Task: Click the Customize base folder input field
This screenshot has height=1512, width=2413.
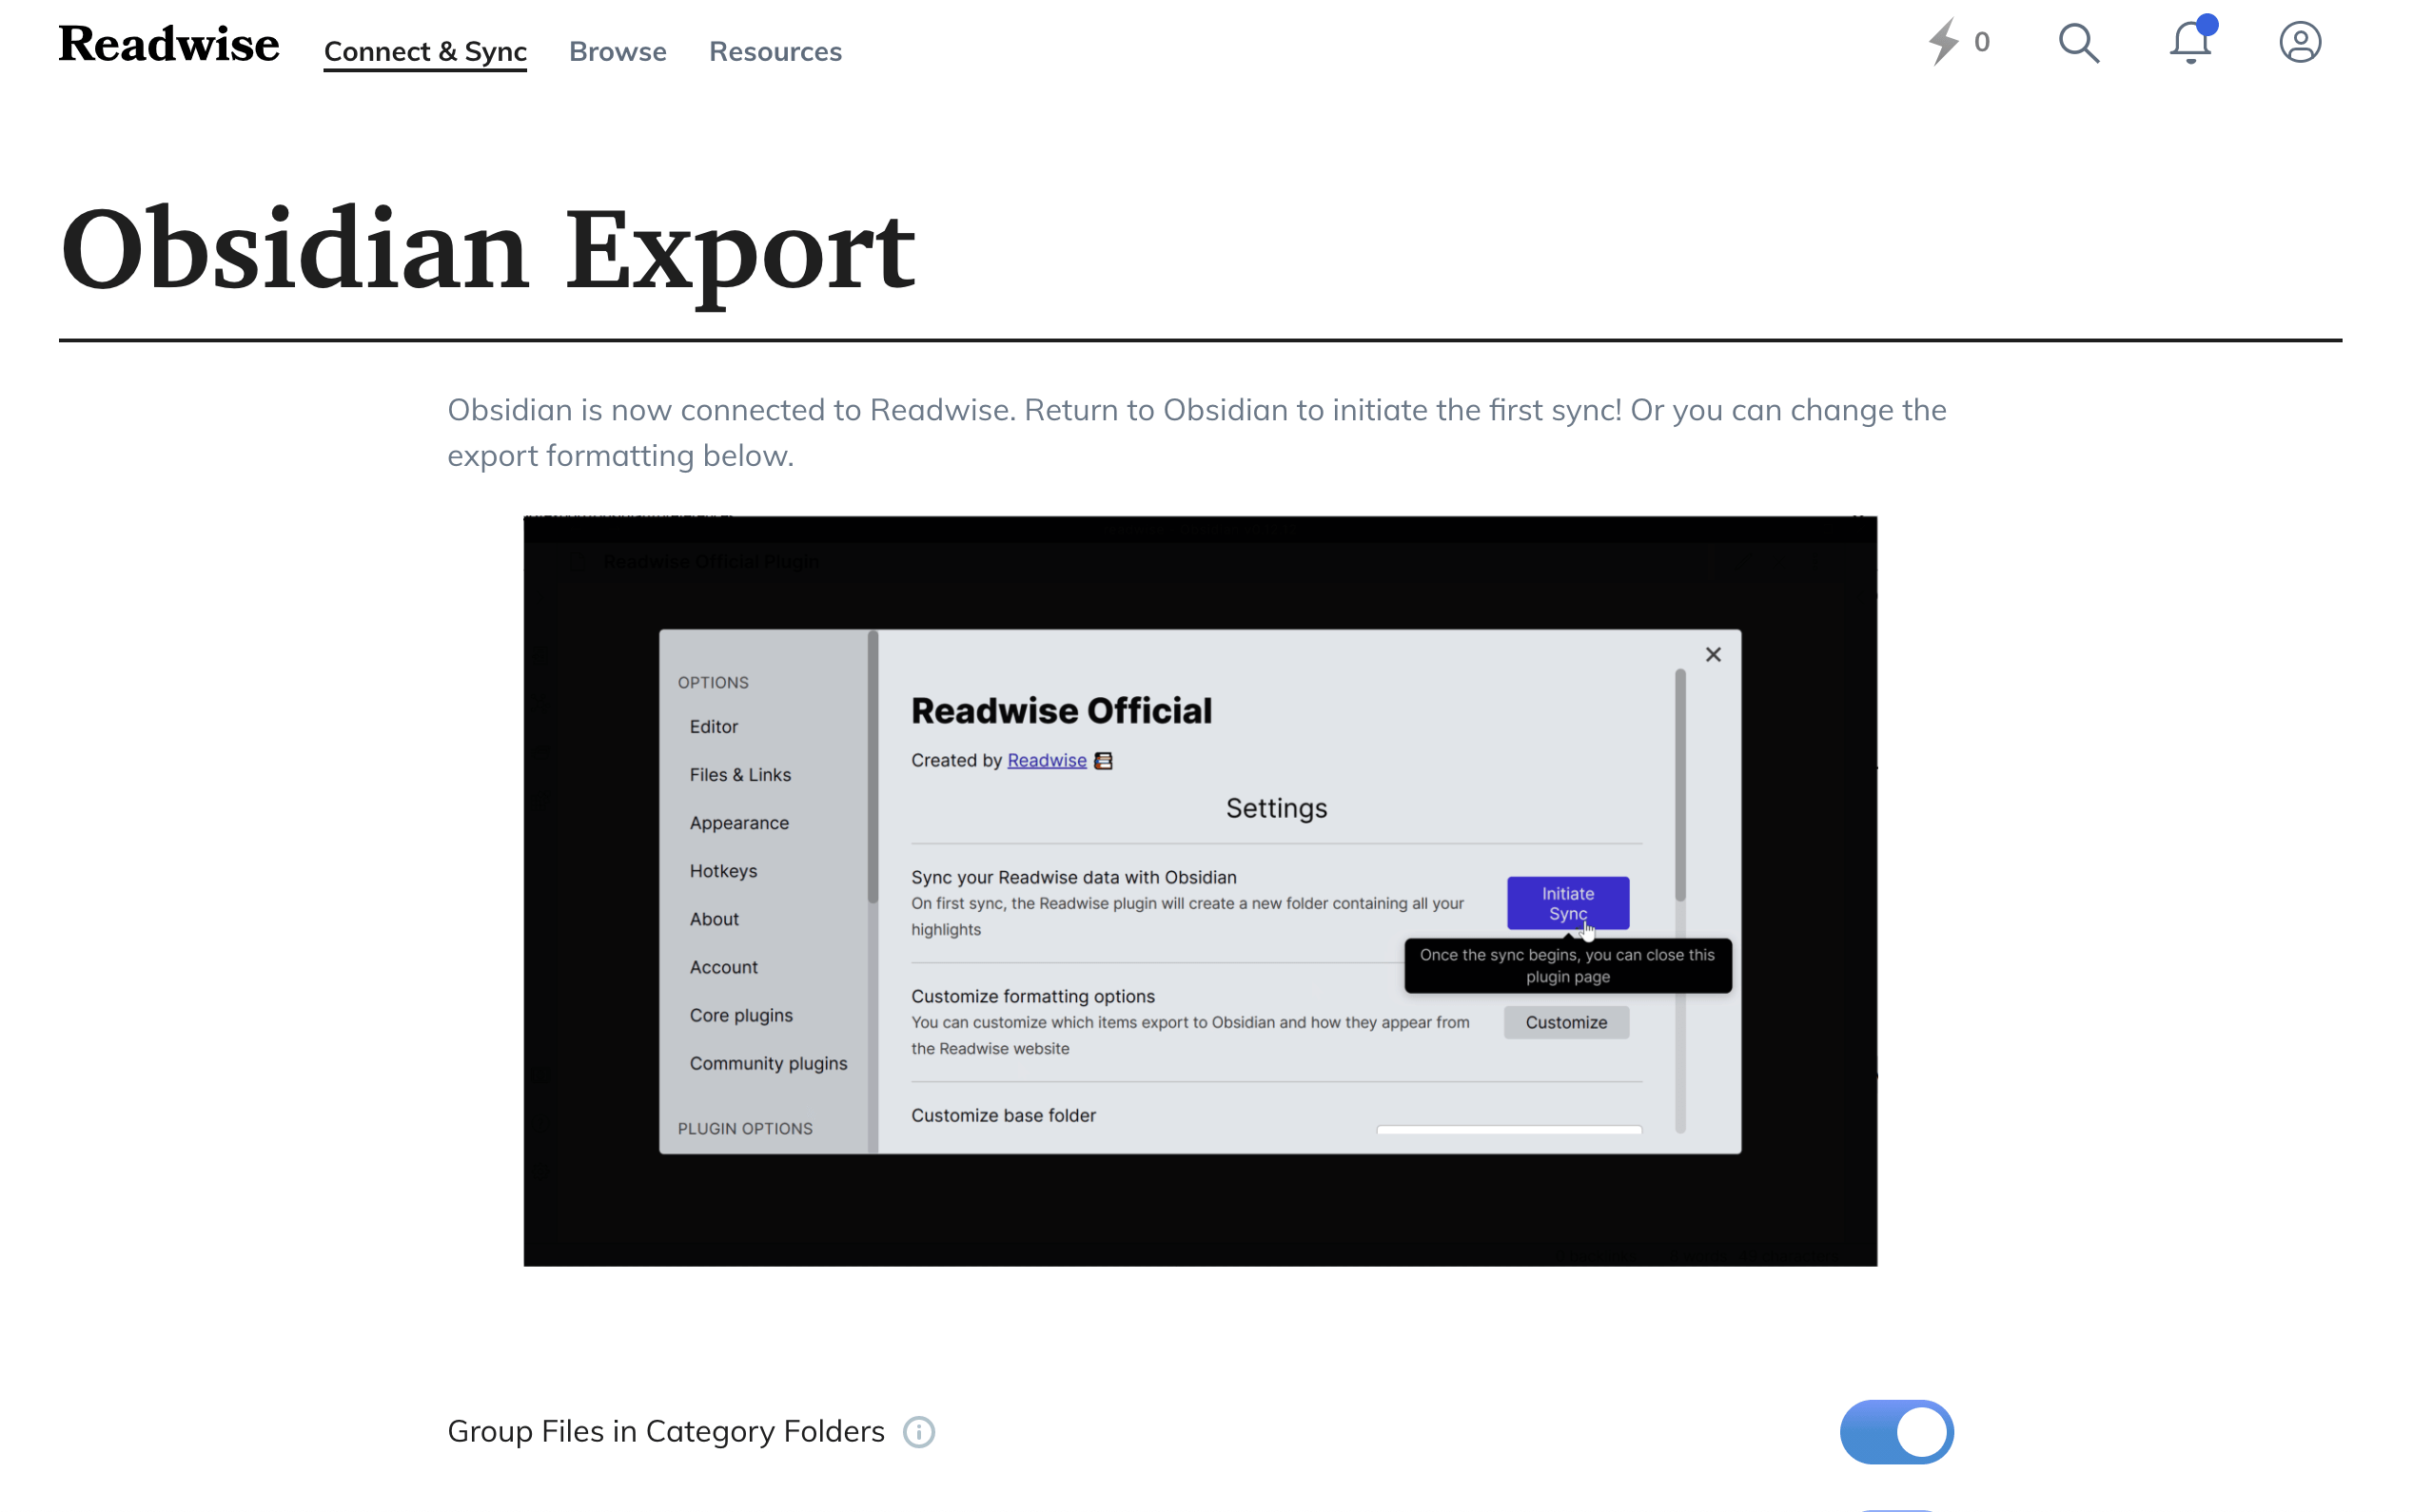Action: [x=1509, y=1129]
